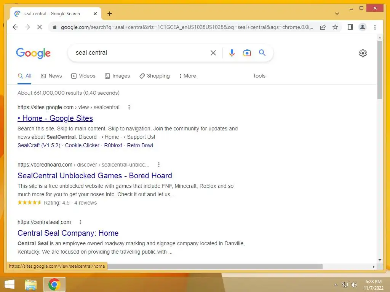This screenshot has height=292, width=390.
Task: Open the network tray icon
Action: [345, 284]
